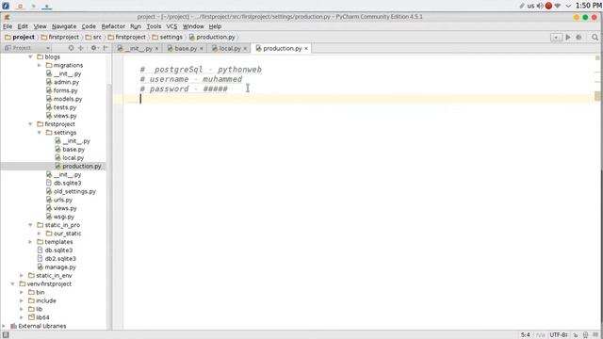Select forms.py in project tree

(61, 90)
